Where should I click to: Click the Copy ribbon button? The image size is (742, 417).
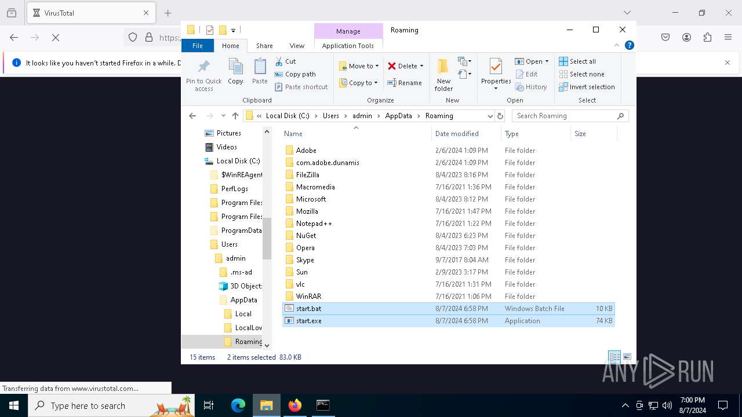235,72
